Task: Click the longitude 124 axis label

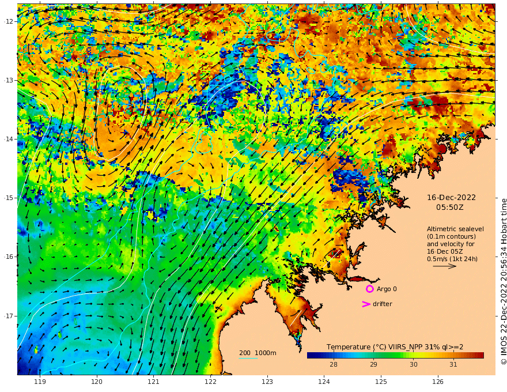Action: (324, 382)
